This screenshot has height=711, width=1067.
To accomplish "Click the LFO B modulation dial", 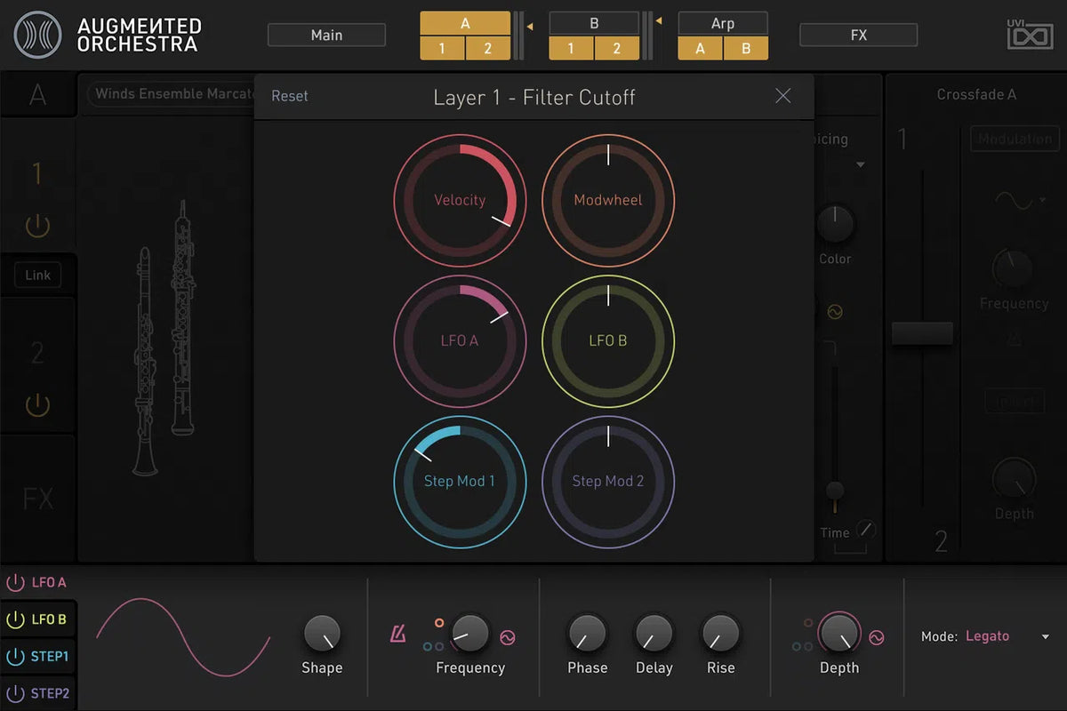I will tap(608, 340).
